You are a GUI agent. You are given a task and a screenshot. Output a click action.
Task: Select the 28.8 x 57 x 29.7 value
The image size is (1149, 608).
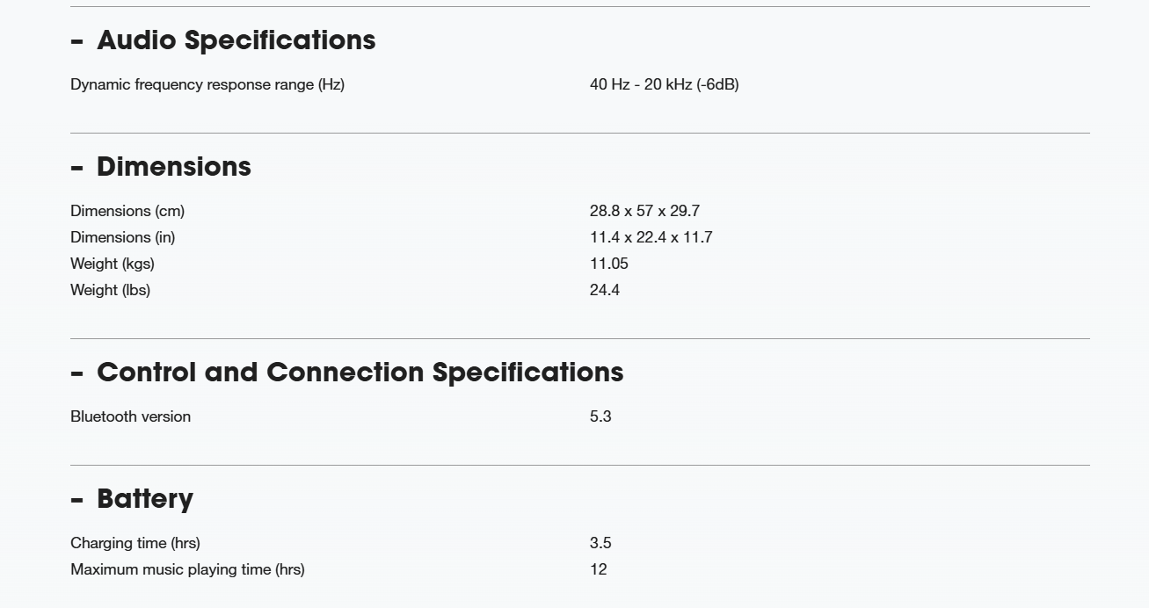644,211
